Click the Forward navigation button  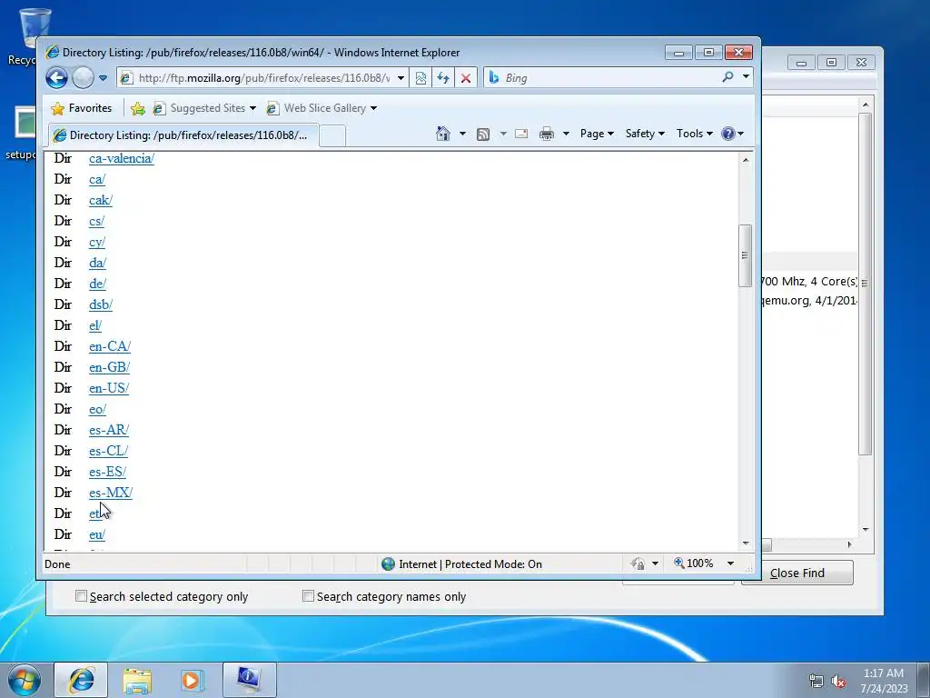coord(83,78)
